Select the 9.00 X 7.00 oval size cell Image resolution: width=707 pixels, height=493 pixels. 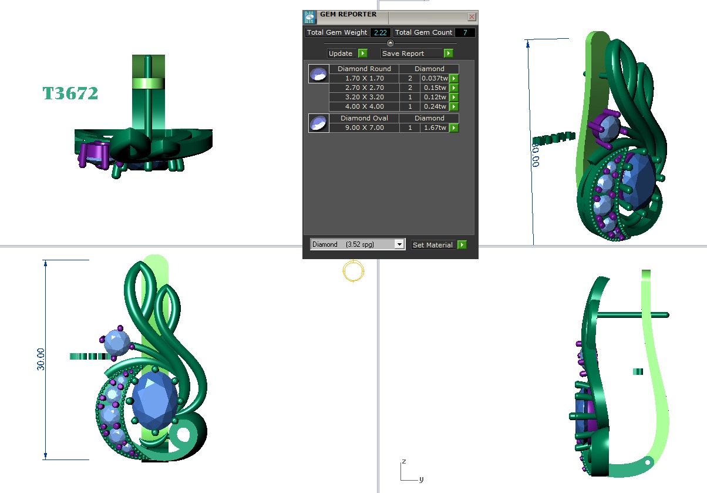tap(365, 128)
